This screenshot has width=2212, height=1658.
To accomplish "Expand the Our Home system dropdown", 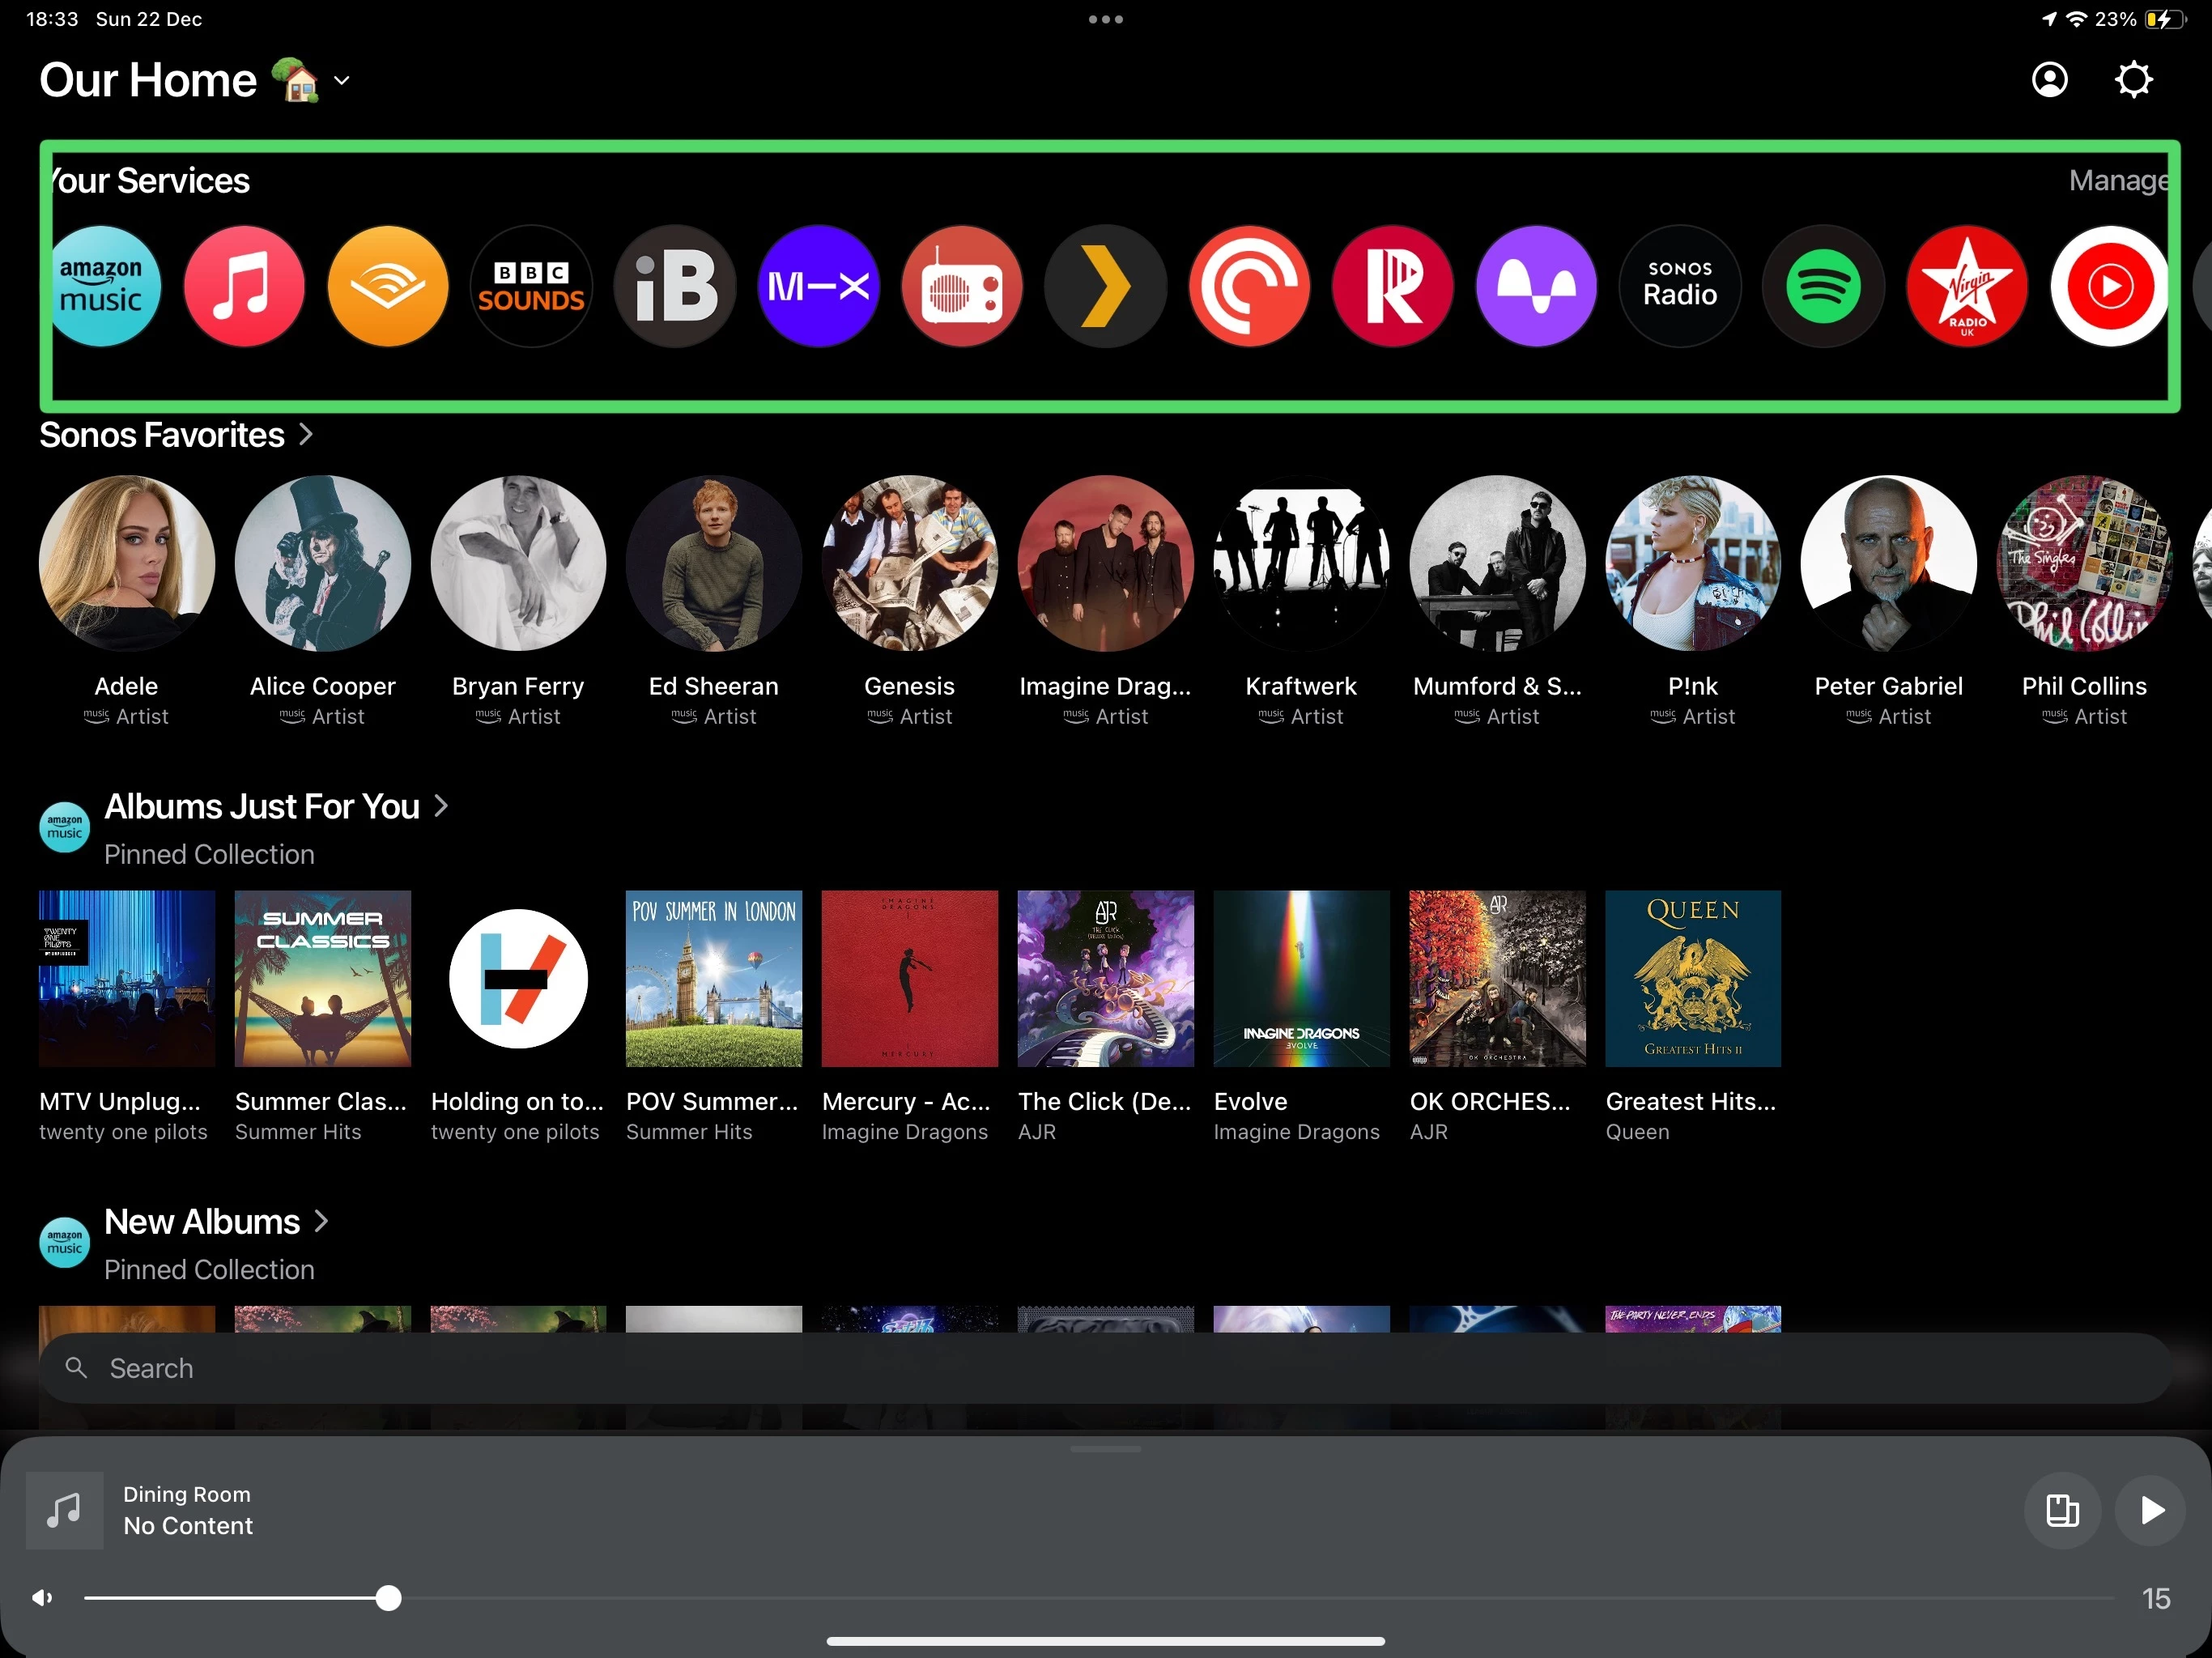I will click(342, 81).
